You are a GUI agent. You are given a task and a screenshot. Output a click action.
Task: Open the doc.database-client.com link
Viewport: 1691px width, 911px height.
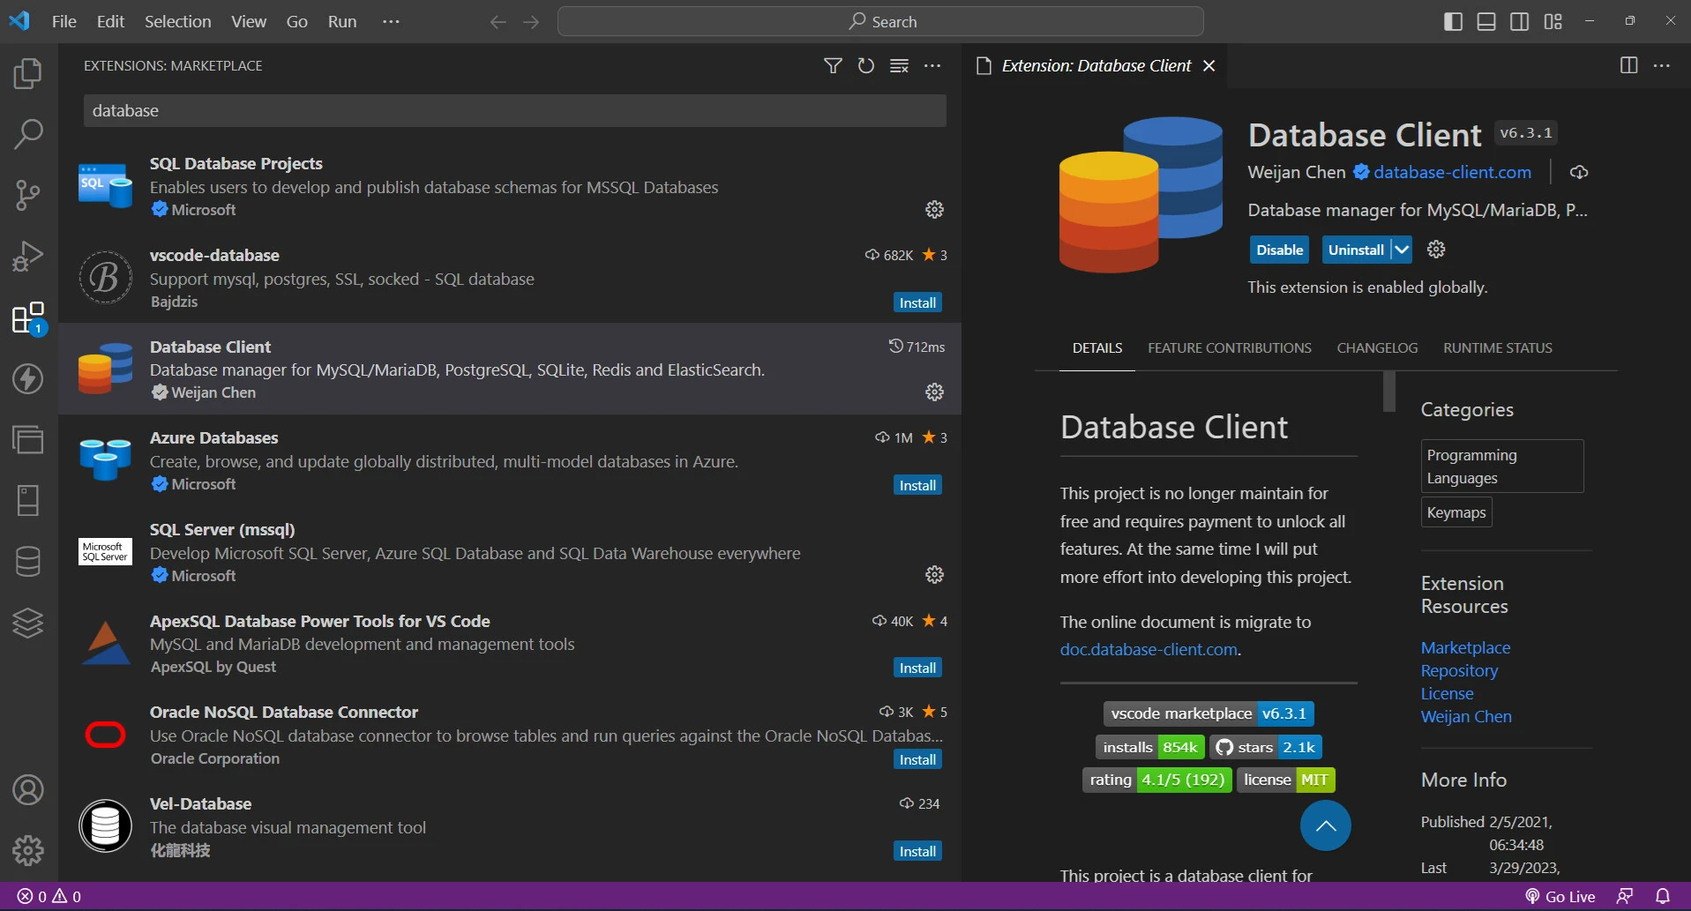pos(1149,650)
